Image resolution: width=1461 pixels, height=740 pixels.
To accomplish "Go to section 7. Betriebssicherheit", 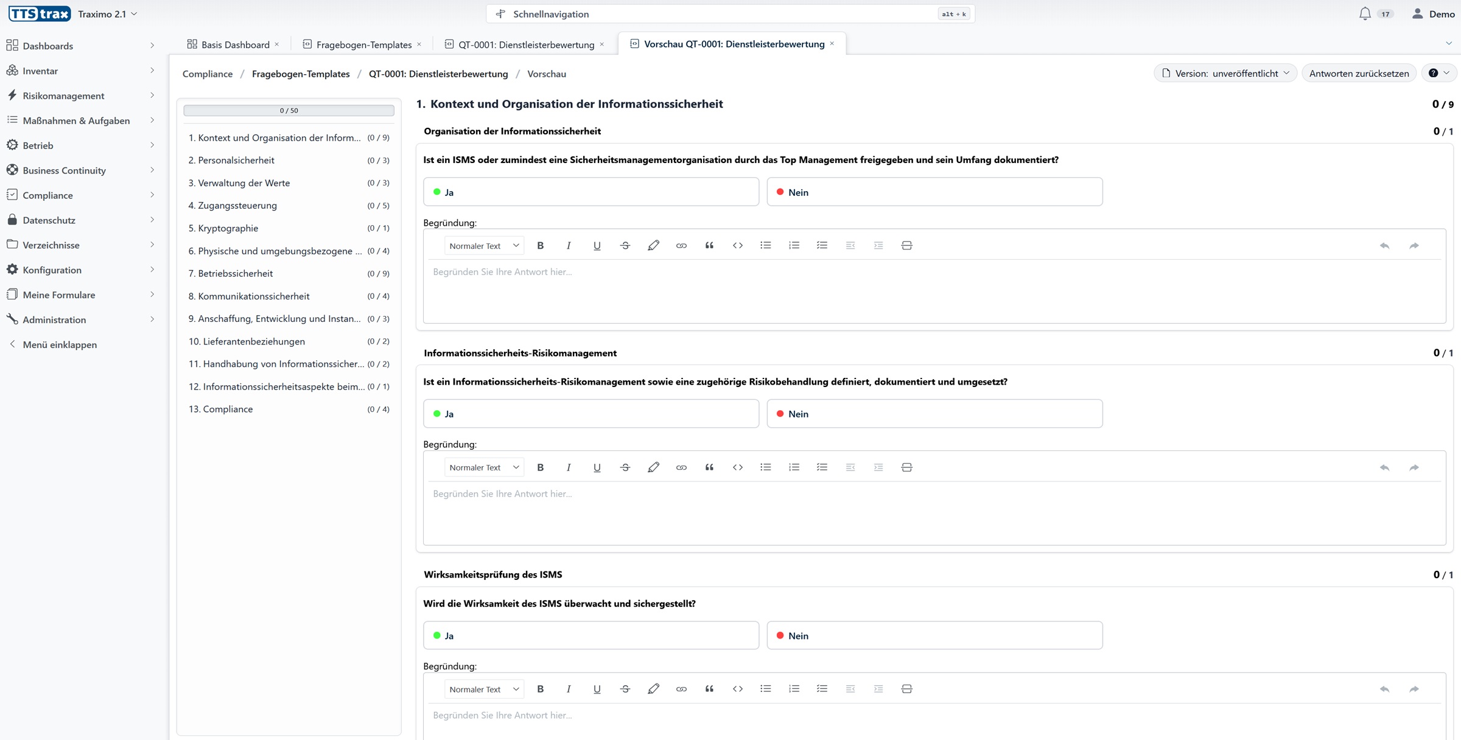I will 235,273.
